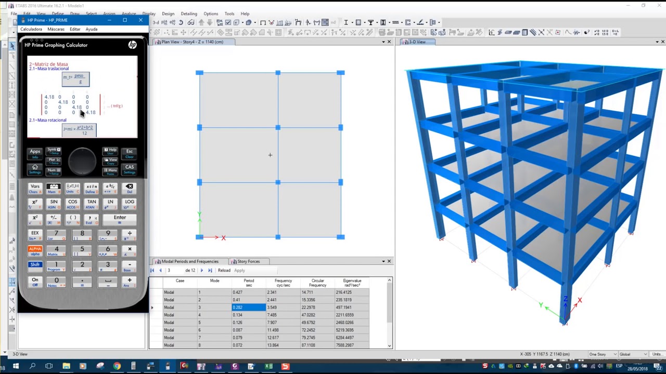666x374 pixels.
Task: Click the record number input field
Action: coord(174,270)
